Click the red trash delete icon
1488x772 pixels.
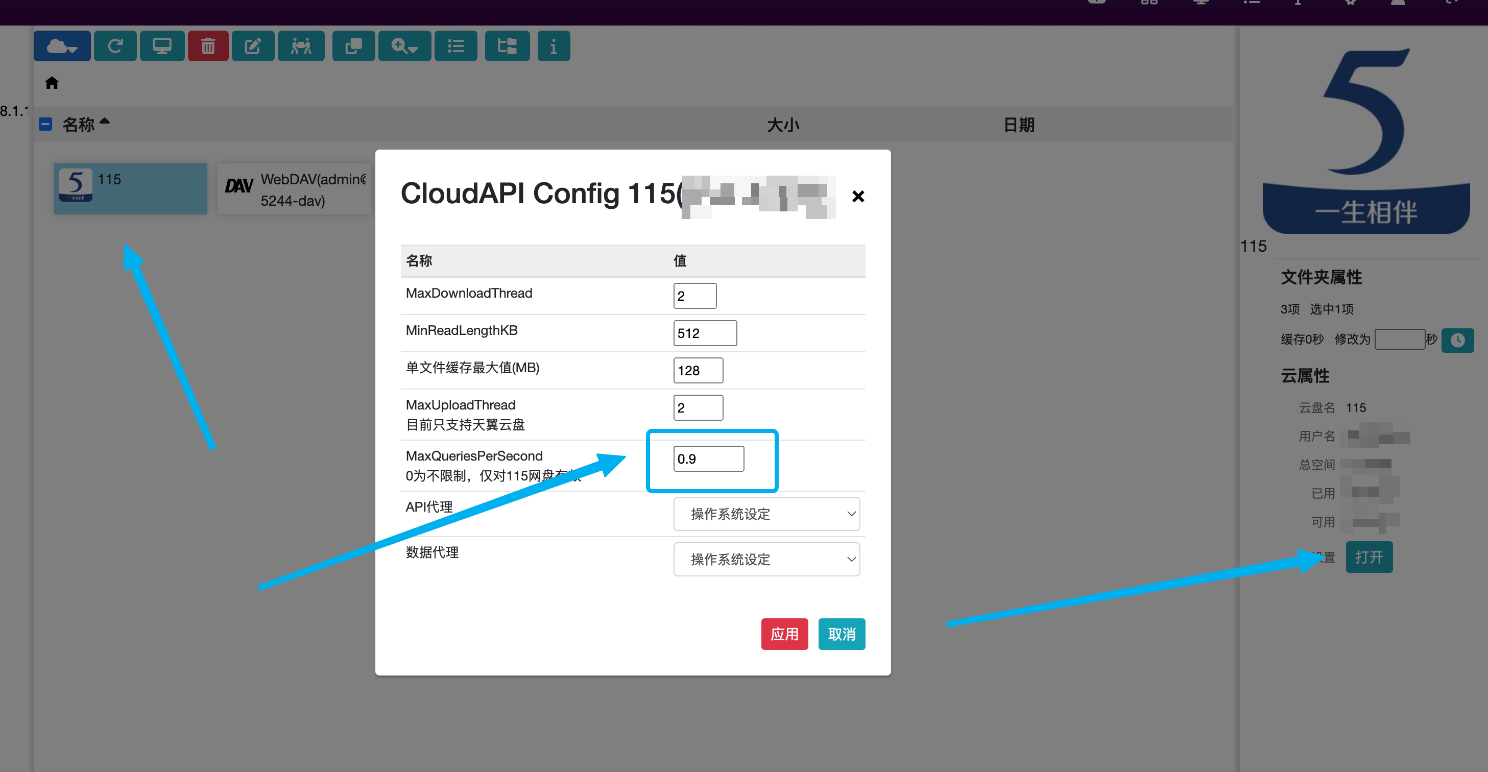click(208, 45)
